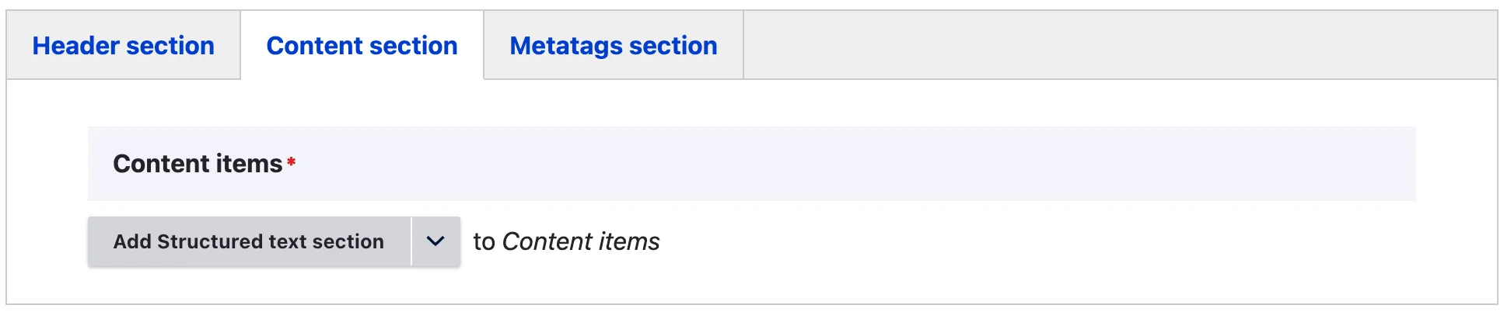This screenshot has height=312, width=1504.
Task: Select the Content section tab
Action: pyautogui.click(x=362, y=46)
